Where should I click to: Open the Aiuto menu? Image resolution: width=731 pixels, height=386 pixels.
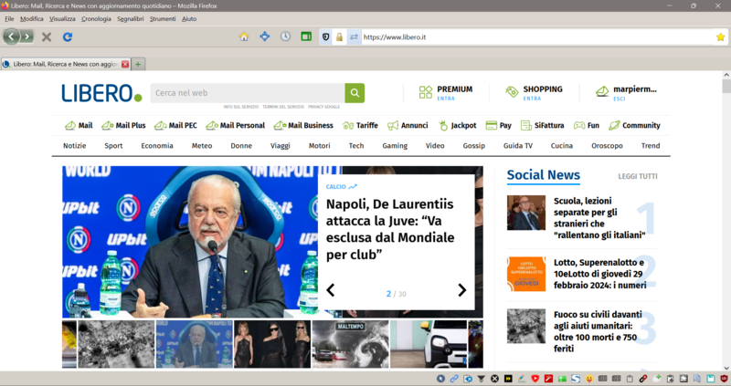pos(189,18)
